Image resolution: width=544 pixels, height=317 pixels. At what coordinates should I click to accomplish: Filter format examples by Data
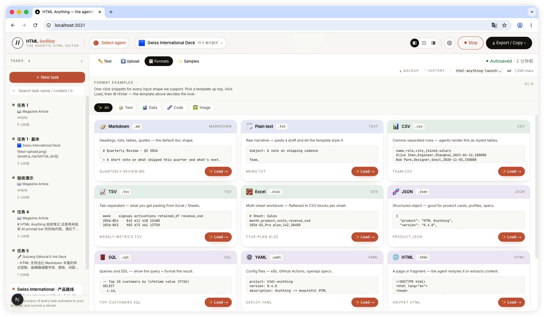click(x=150, y=108)
